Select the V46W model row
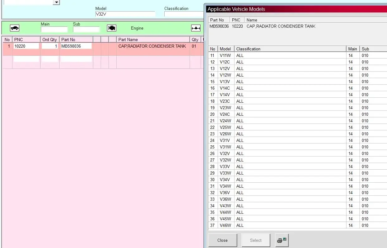The height and width of the screenshot is (248, 387). 298,225
